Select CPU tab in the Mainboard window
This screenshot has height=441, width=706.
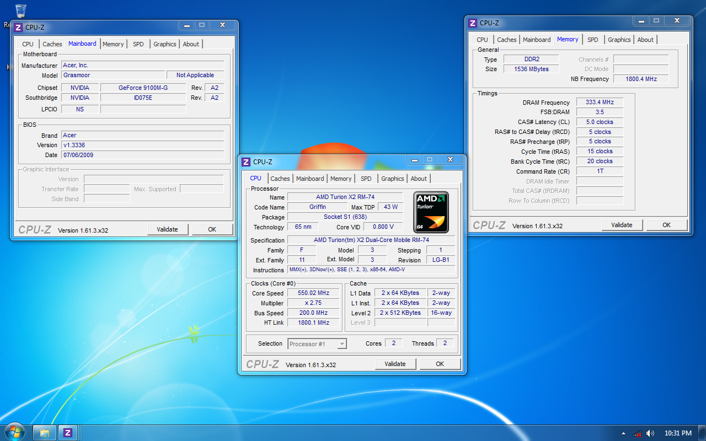coord(28,44)
